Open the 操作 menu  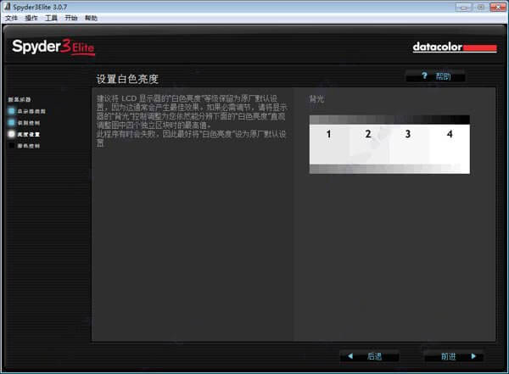pyautogui.click(x=31, y=18)
